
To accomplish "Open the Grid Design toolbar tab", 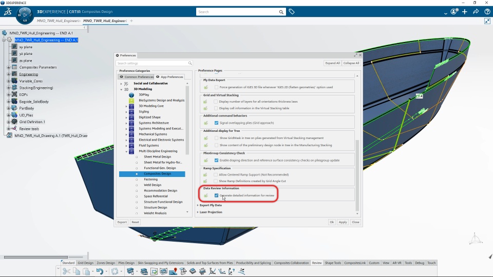I will [x=86, y=263].
